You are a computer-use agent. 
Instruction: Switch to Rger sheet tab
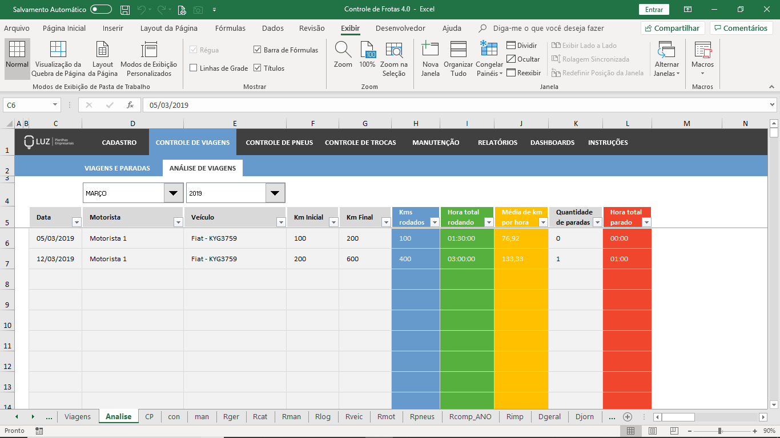pyautogui.click(x=231, y=417)
